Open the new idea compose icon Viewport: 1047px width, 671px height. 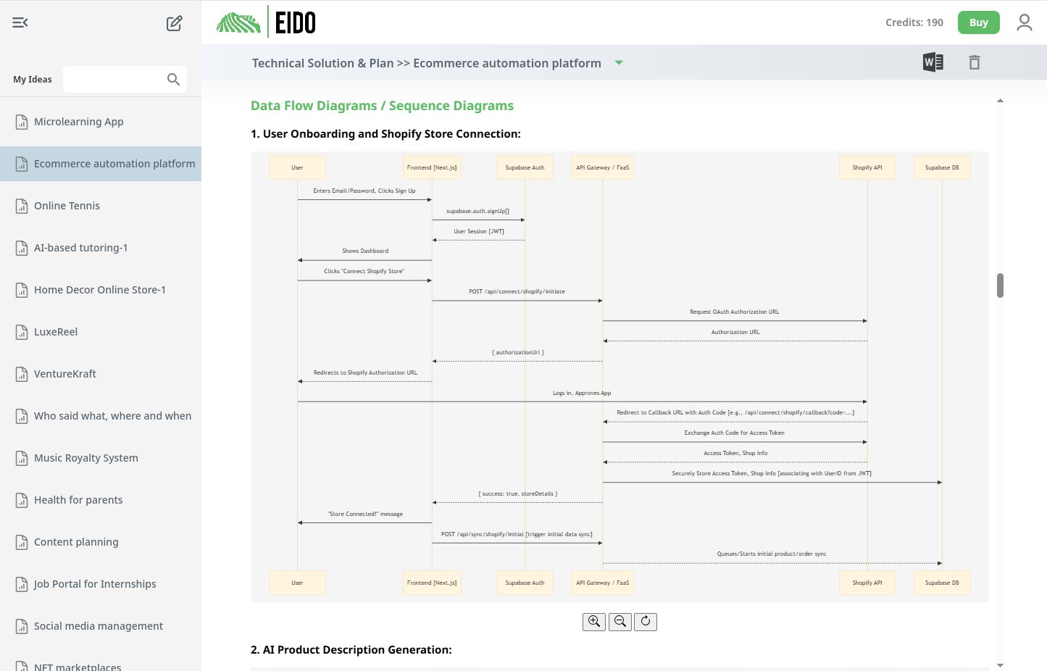[174, 22]
